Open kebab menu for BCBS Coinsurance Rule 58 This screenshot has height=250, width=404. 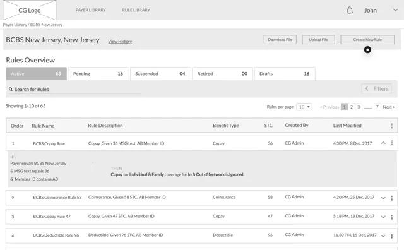click(x=391, y=198)
